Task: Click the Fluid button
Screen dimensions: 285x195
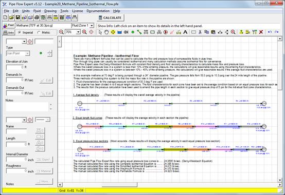Action: coord(8,25)
